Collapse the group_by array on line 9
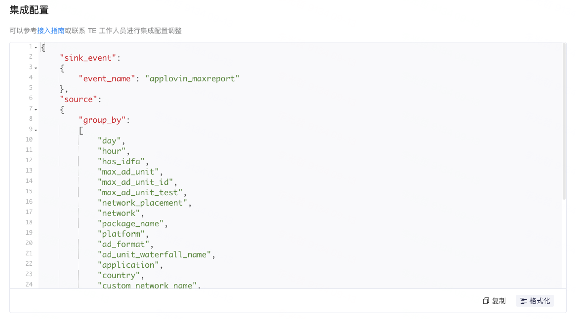This screenshot has height=319, width=576. point(35,129)
